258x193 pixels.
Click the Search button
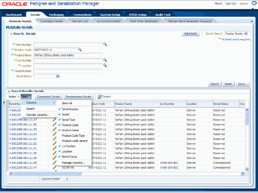[x=215, y=84]
